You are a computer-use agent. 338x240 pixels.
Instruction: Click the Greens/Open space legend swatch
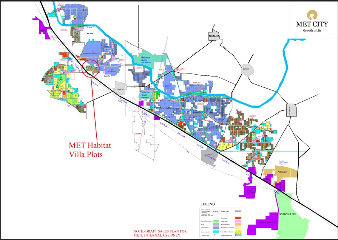click(x=217, y=222)
